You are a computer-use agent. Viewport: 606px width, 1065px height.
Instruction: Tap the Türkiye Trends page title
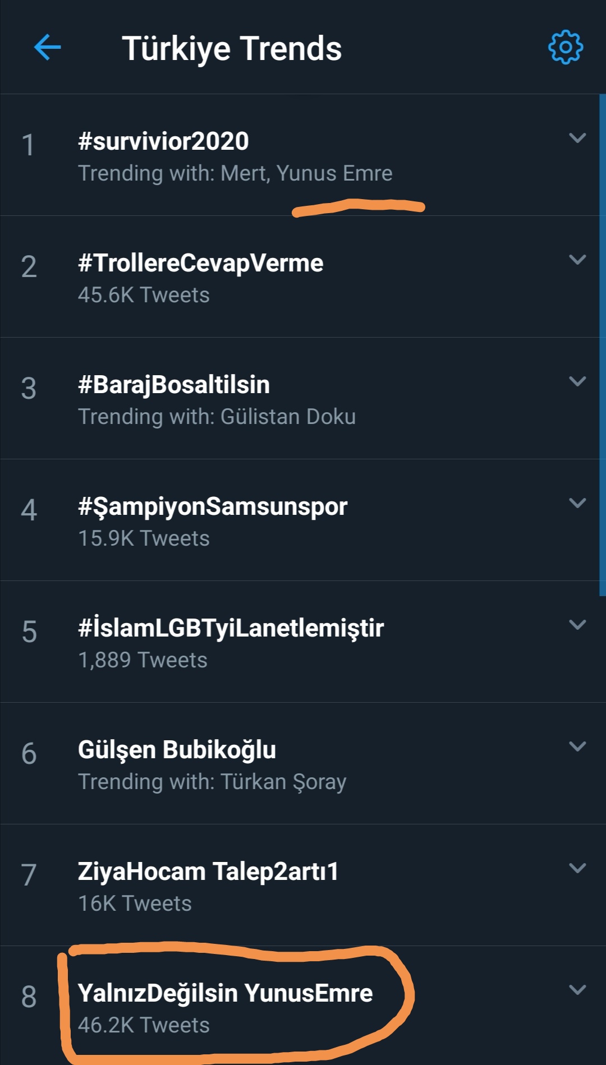(x=232, y=49)
